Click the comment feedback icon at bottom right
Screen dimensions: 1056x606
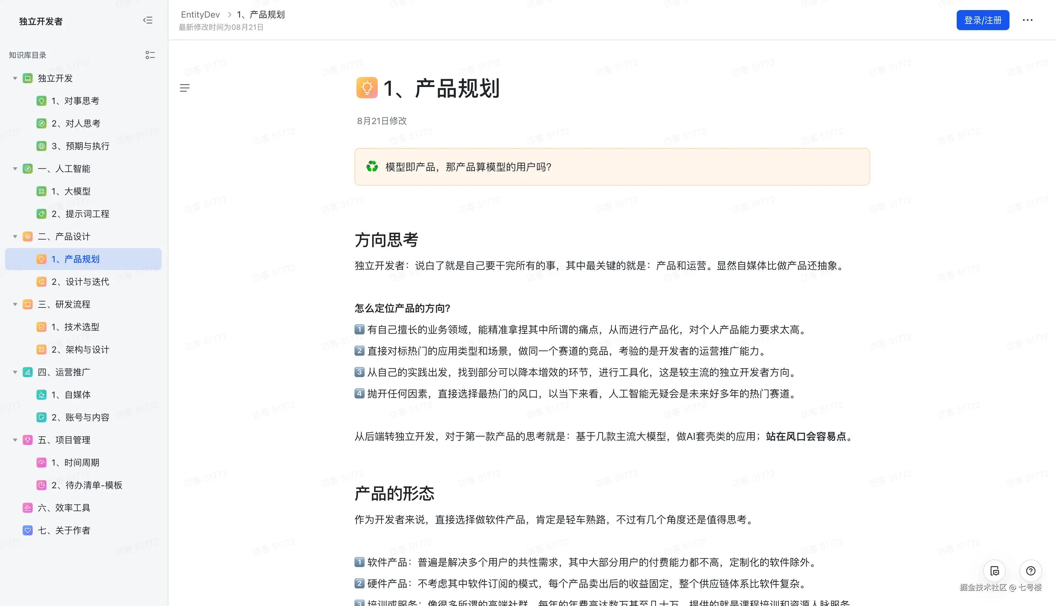(994, 571)
